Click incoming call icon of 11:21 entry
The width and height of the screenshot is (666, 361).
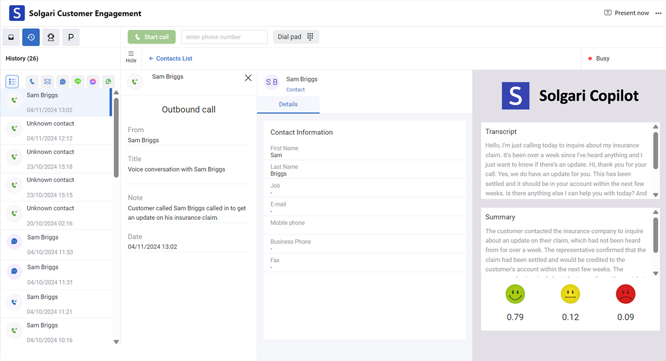click(x=14, y=302)
